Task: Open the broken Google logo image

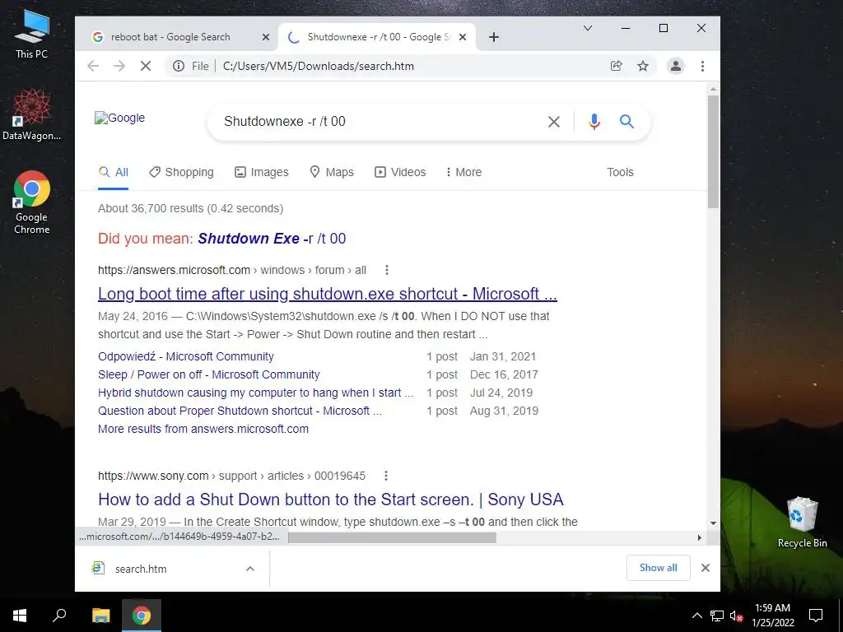Action: (x=119, y=118)
